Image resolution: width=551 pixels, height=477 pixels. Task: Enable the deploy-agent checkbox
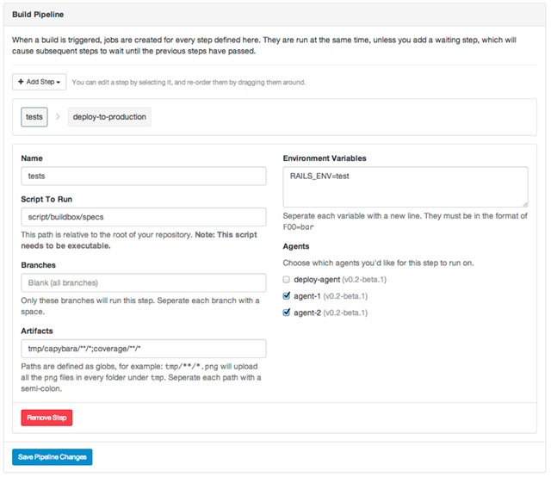(x=287, y=280)
